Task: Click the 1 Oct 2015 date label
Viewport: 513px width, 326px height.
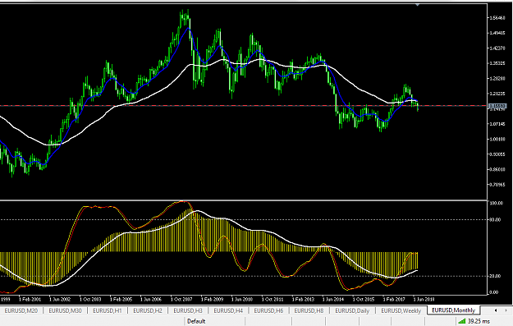Action: tap(363, 299)
